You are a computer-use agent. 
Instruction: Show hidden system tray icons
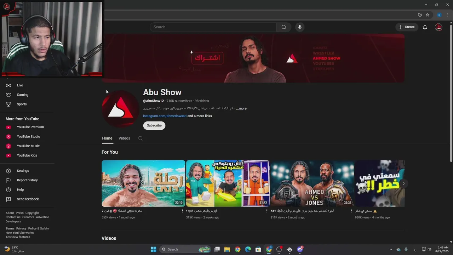click(x=391, y=249)
